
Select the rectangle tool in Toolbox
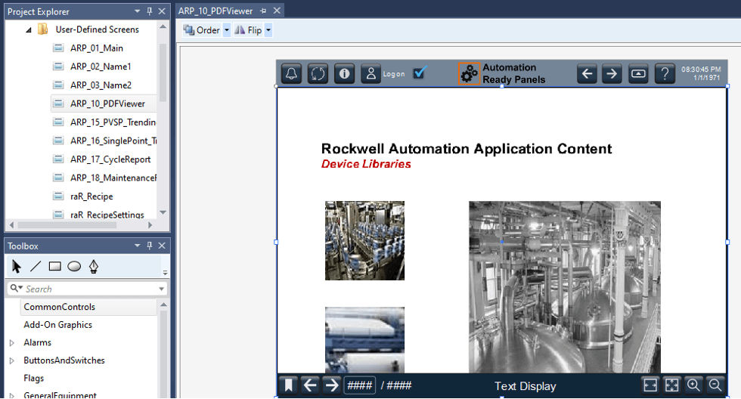[x=54, y=266]
